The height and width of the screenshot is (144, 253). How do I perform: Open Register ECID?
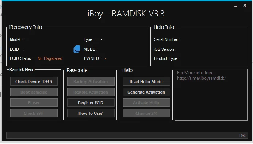click(91, 103)
